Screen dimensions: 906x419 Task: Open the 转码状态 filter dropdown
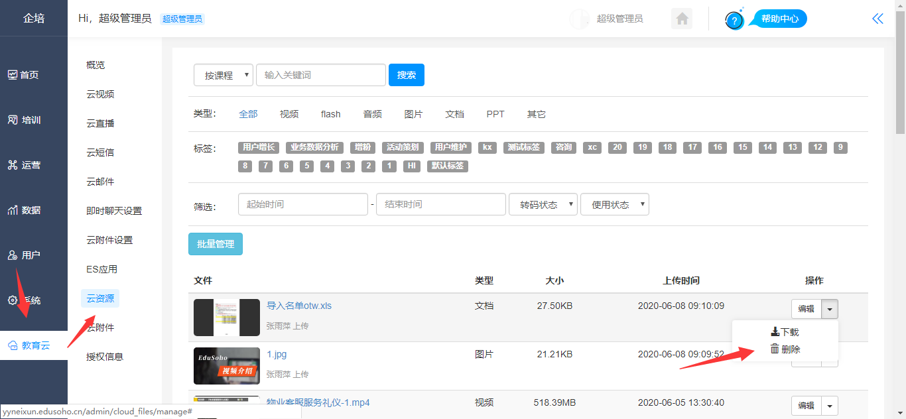tap(543, 204)
